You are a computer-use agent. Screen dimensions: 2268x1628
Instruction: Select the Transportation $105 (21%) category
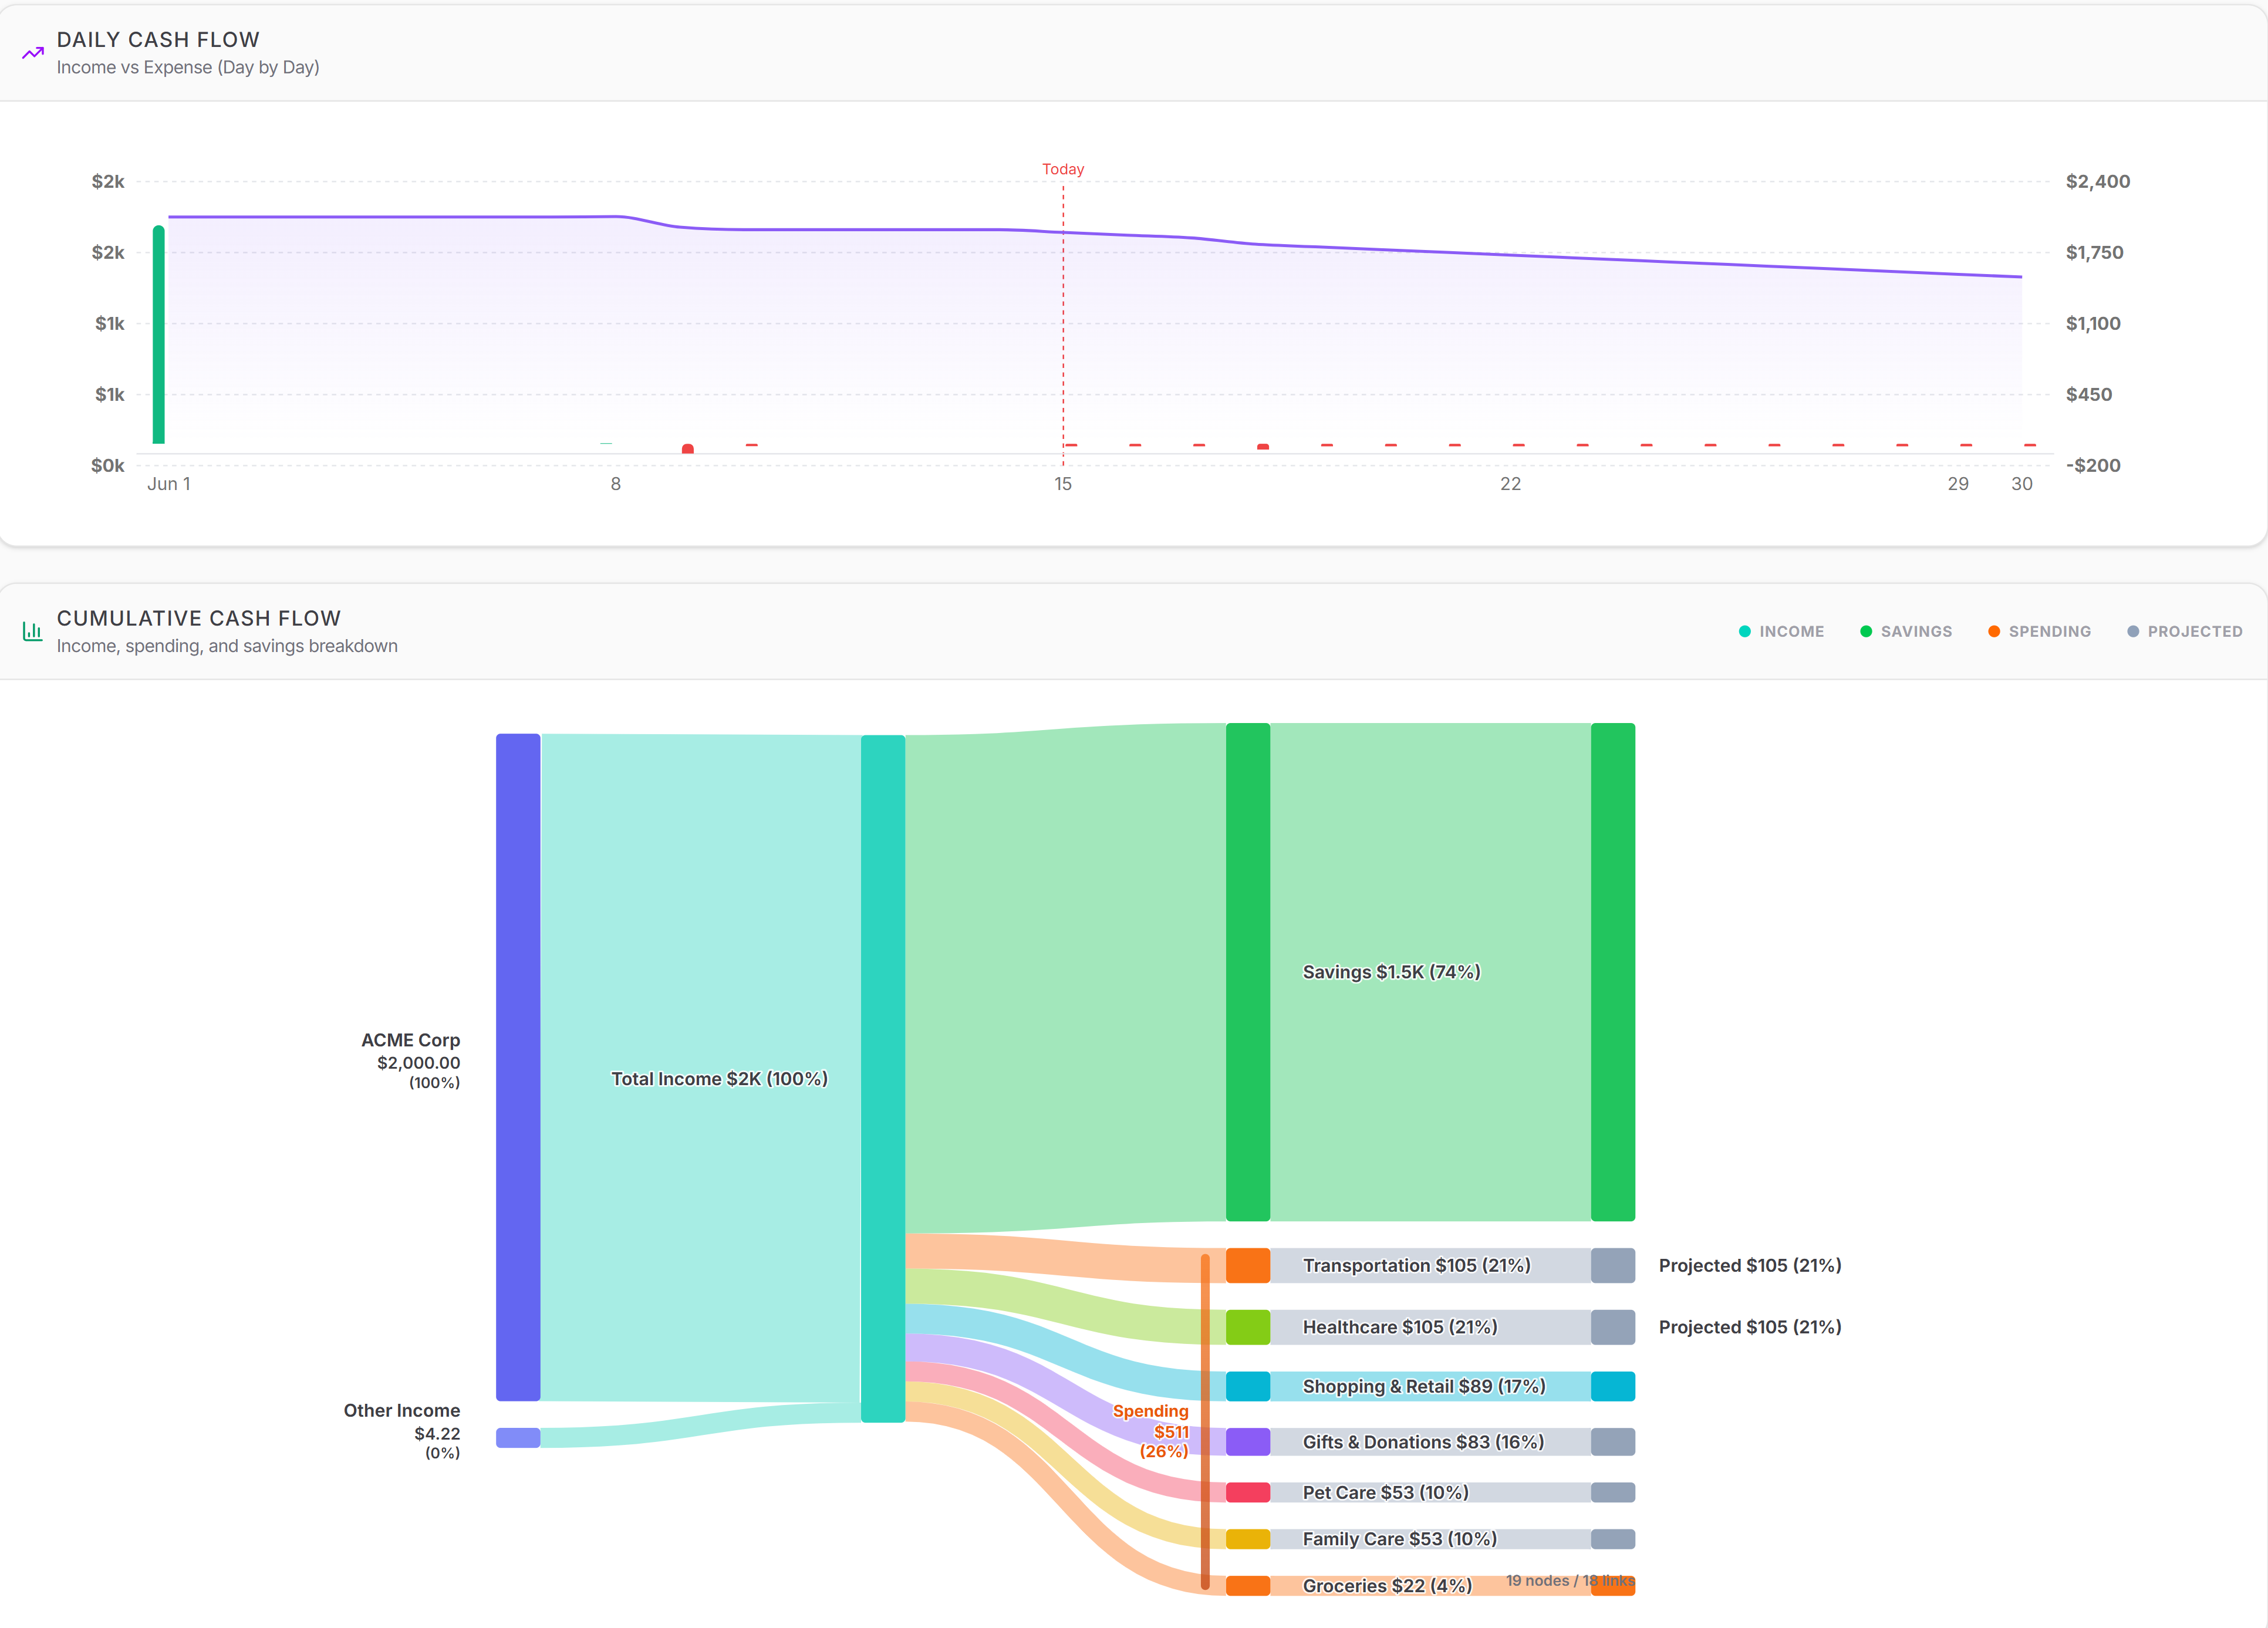(x=1416, y=1265)
